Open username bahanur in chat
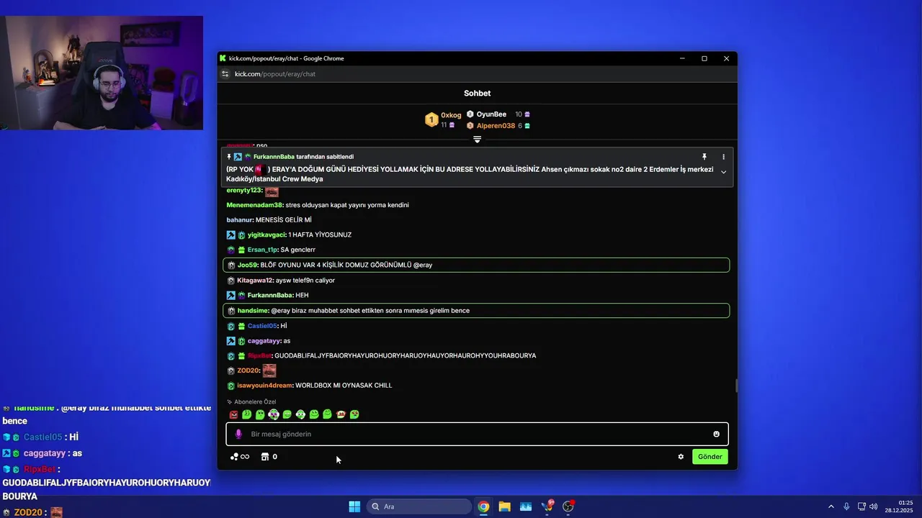The width and height of the screenshot is (922, 518). click(240, 220)
